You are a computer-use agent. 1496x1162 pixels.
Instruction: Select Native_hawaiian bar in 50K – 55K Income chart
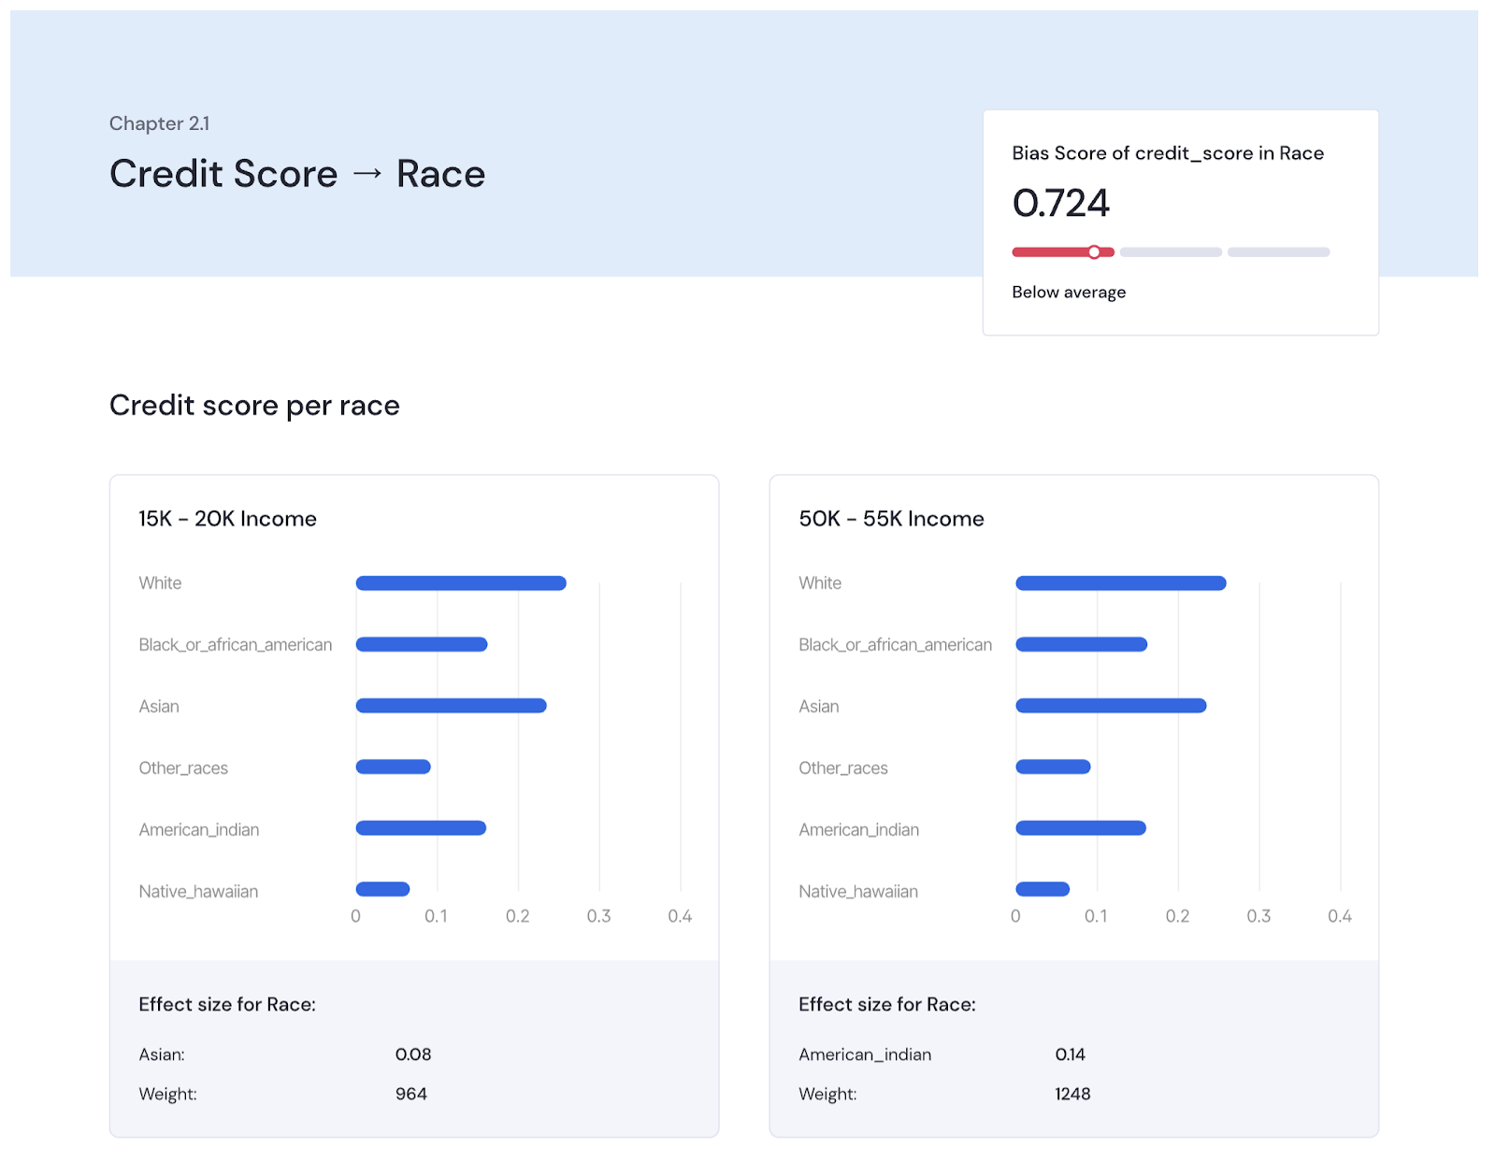click(1042, 889)
